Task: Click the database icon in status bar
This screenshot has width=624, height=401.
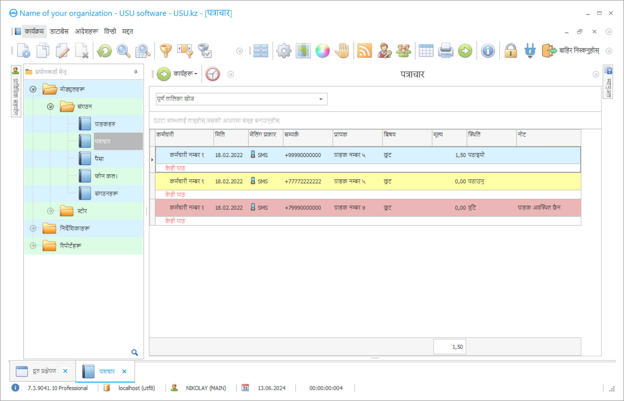Action: 106,387
